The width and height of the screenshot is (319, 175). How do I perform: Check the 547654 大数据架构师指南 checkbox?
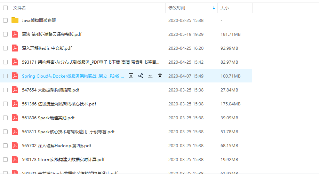click(x=6, y=90)
